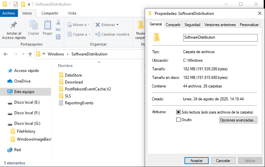Click the Aceptar button
Image resolution: width=265 pixels, height=167 pixels.
(196, 161)
